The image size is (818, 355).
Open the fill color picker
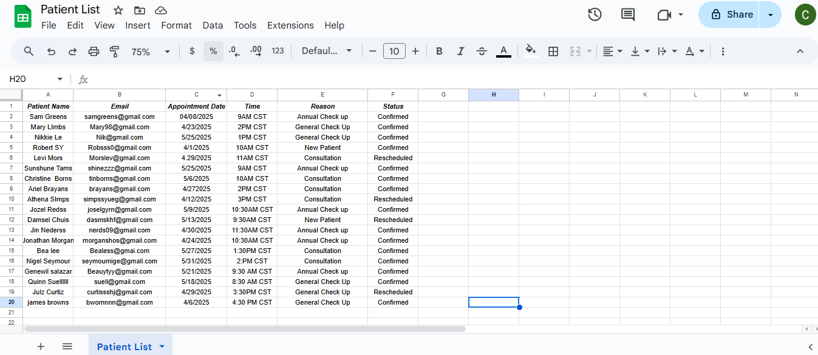click(x=531, y=52)
